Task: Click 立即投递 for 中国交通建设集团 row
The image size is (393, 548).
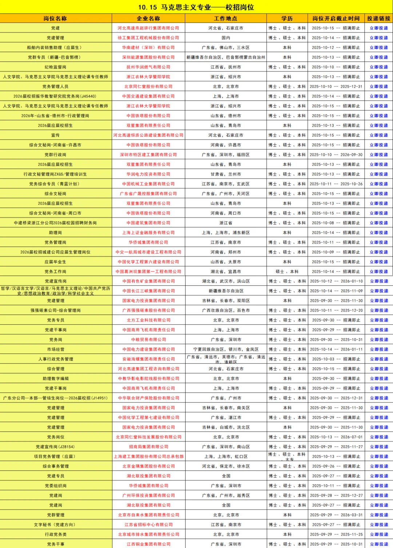Action: tap(379, 96)
